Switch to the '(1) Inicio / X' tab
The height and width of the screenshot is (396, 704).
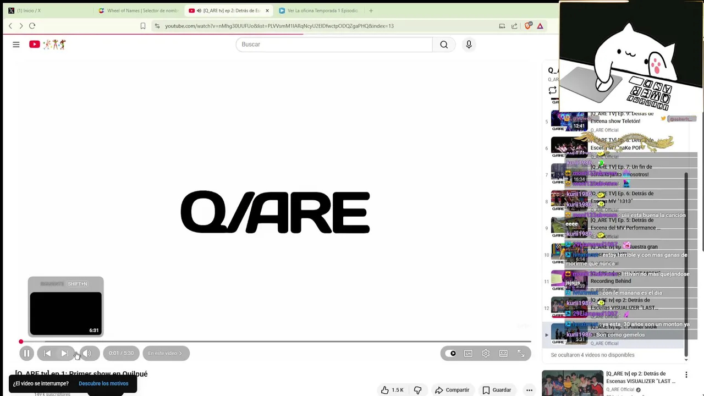point(48,10)
